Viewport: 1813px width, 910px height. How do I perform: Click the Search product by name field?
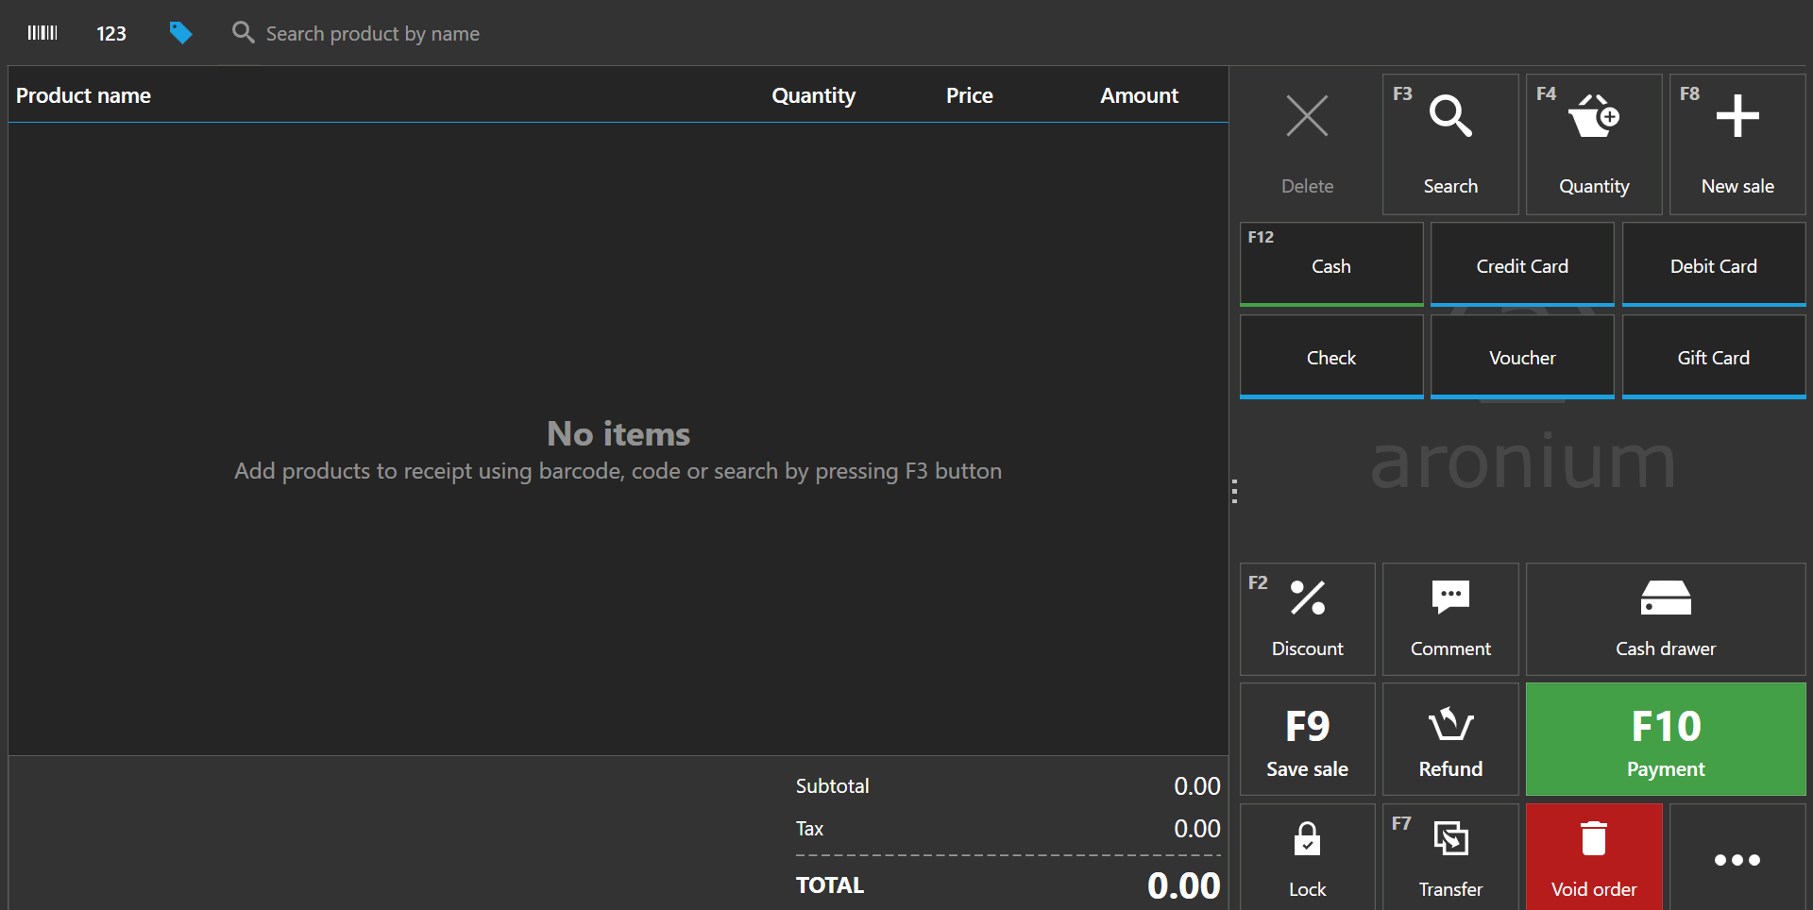tap(372, 34)
